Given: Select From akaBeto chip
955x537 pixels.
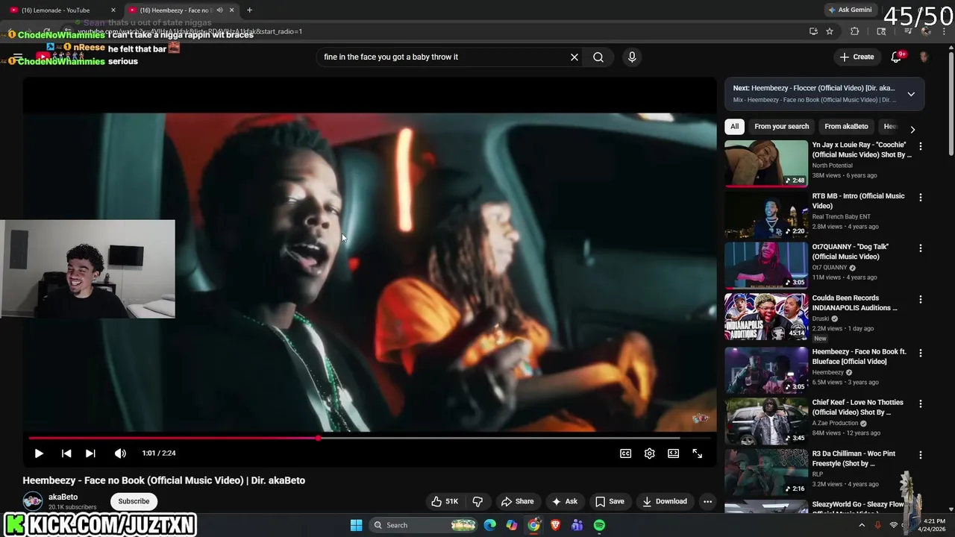Looking at the screenshot, I should click(846, 126).
